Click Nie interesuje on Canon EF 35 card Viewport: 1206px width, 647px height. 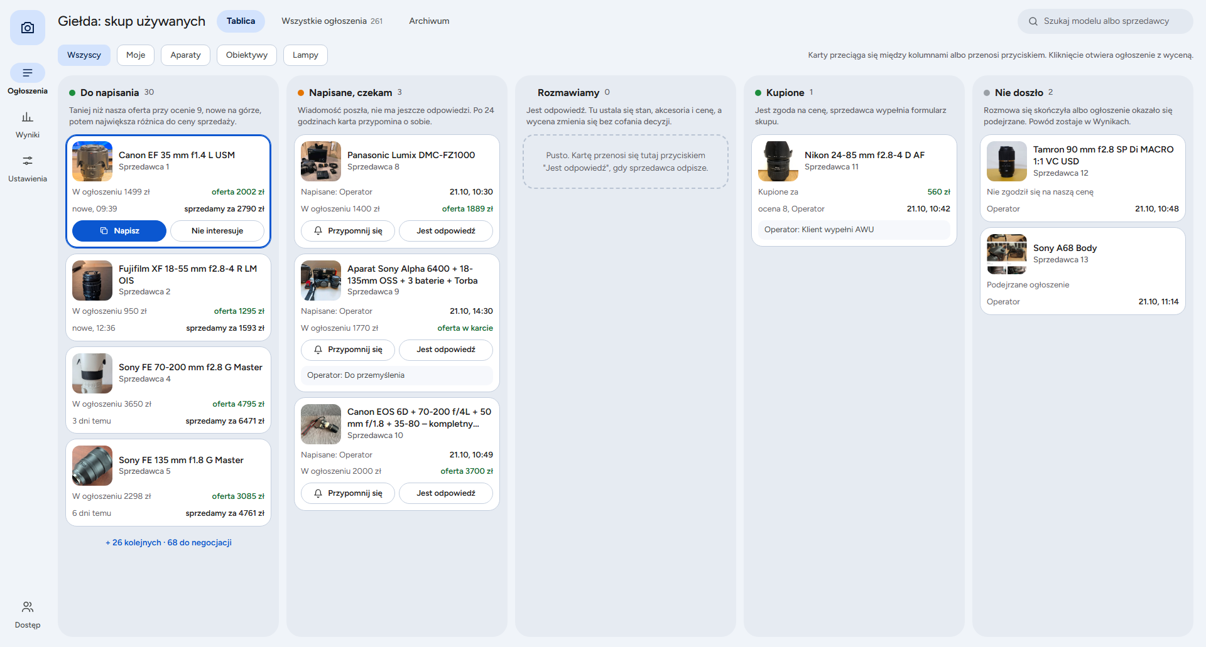[217, 231]
